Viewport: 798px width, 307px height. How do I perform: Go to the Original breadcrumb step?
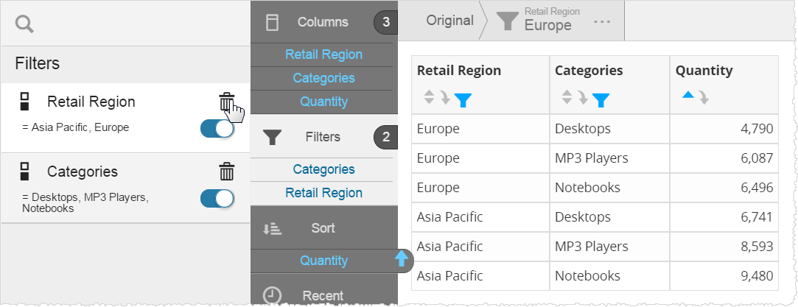[x=449, y=21]
